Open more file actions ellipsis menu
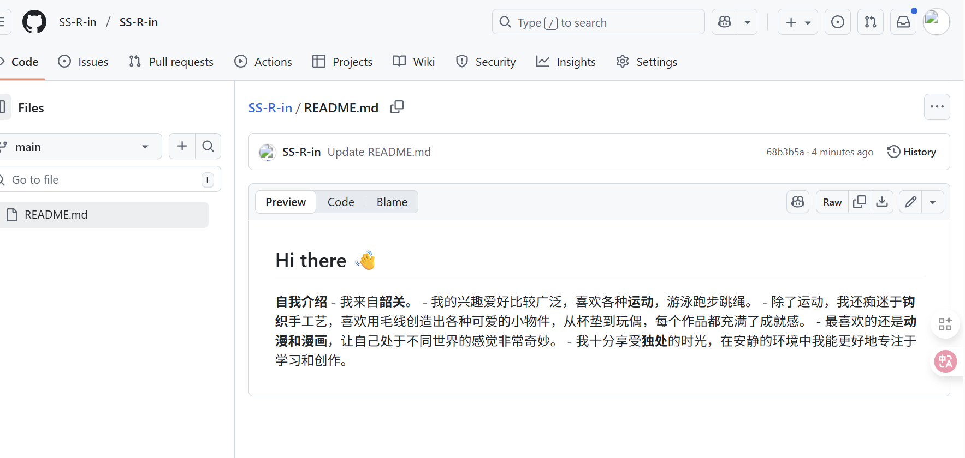Screen dimensions: 965x458 [937, 107]
